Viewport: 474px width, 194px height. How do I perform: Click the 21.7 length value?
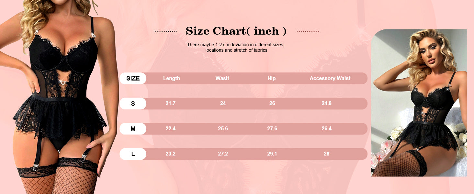point(171,103)
